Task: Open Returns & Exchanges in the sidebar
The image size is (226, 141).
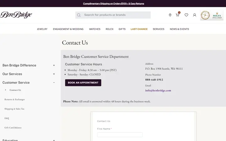Action: click(14, 99)
